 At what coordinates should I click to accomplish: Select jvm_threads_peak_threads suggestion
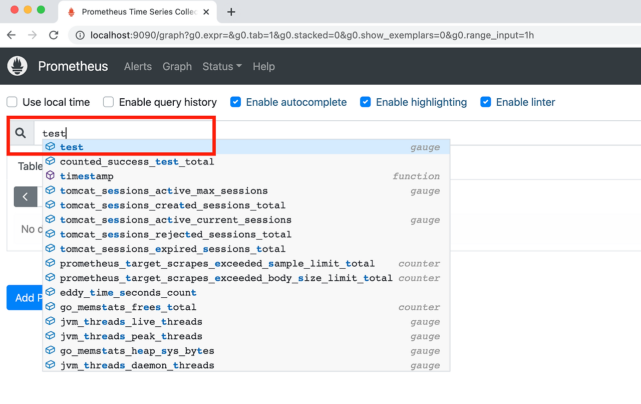click(x=246, y=336)
